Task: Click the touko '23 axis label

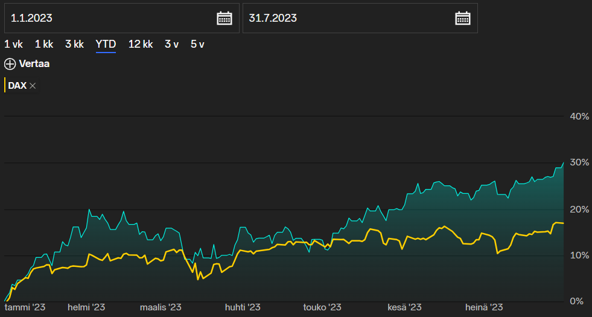Action: (x=322, y=307)
